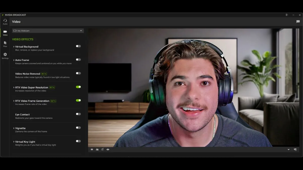Toggle the eye icon under preview

108,149
